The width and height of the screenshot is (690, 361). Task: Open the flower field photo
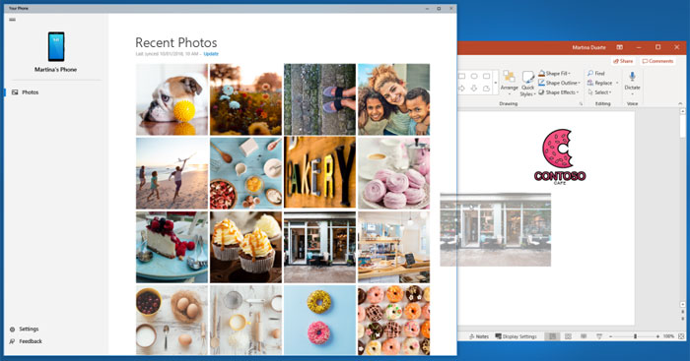click(246, 99)
